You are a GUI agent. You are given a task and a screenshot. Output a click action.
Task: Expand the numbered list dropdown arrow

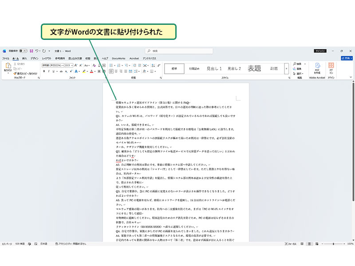pyautogui.click(x=122, y=66)
